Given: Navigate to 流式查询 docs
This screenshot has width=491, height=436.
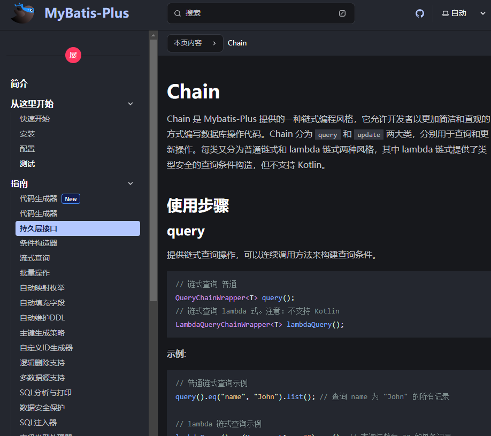Looking at the screenshot, I should click(34, 257).
